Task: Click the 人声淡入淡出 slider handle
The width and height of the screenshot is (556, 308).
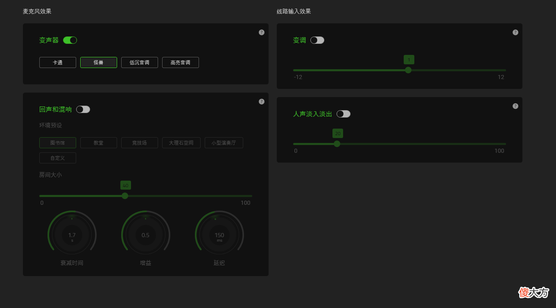Action: pyautogui.click(x=337, y=144)
